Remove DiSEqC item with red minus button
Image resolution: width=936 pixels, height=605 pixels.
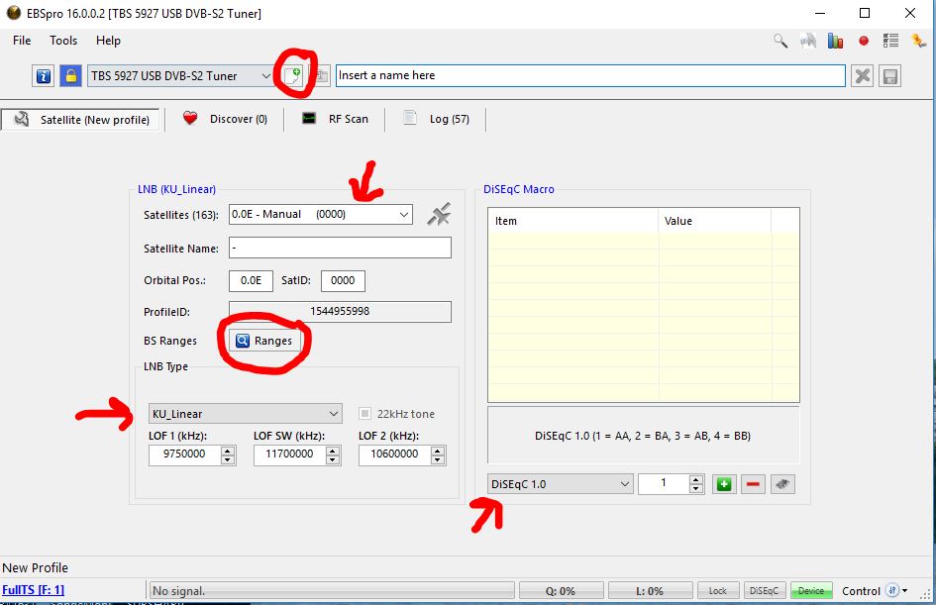pos(753,484)
